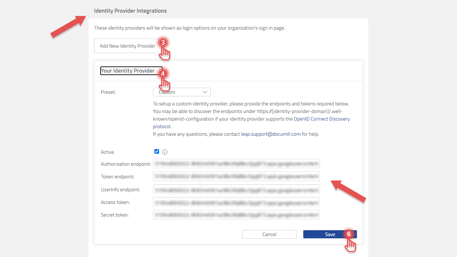Click Add New Identity Provider
Screen dimensions: 457x257
(127, 45)
